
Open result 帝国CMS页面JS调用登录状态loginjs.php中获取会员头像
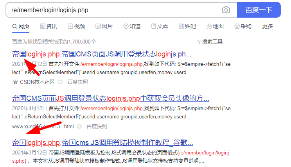point(111,98)
